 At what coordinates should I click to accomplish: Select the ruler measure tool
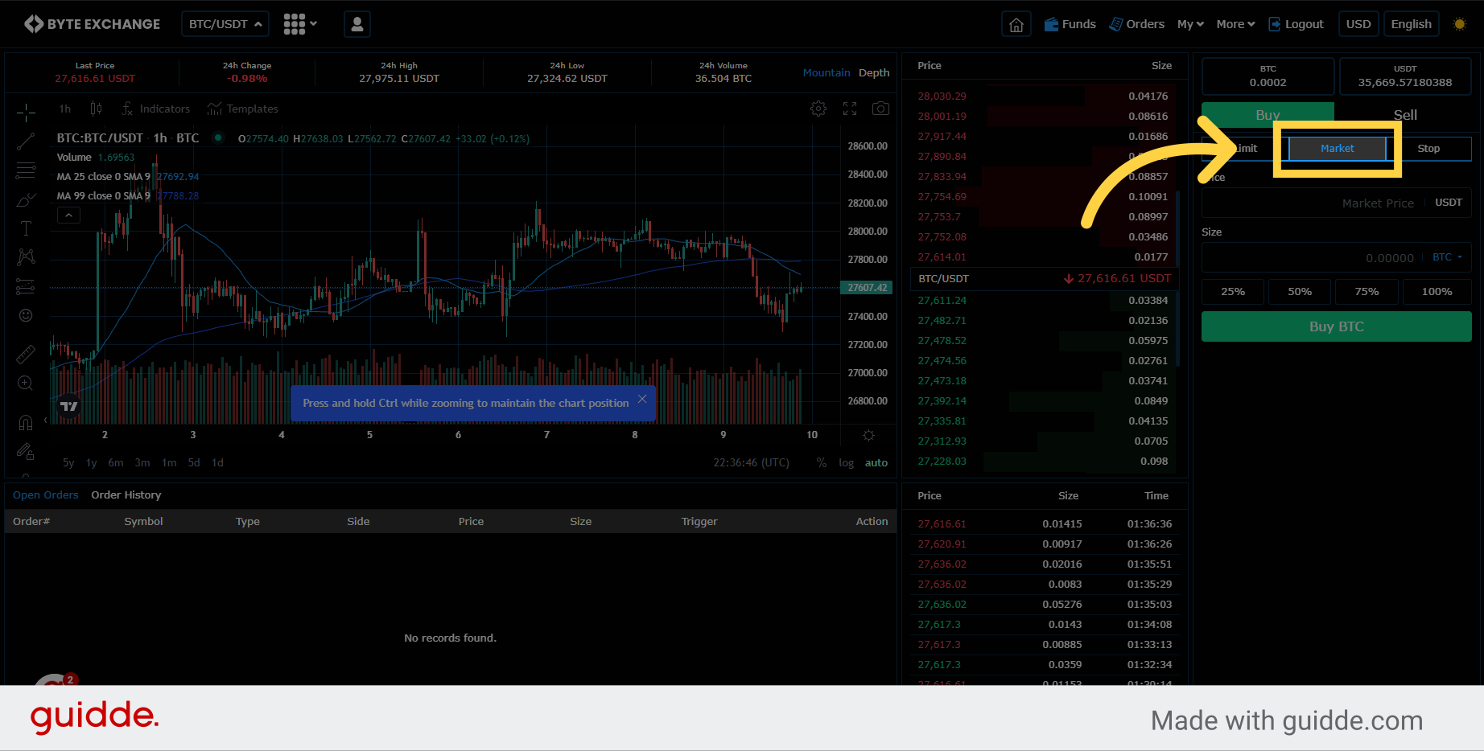pos(26,354)
